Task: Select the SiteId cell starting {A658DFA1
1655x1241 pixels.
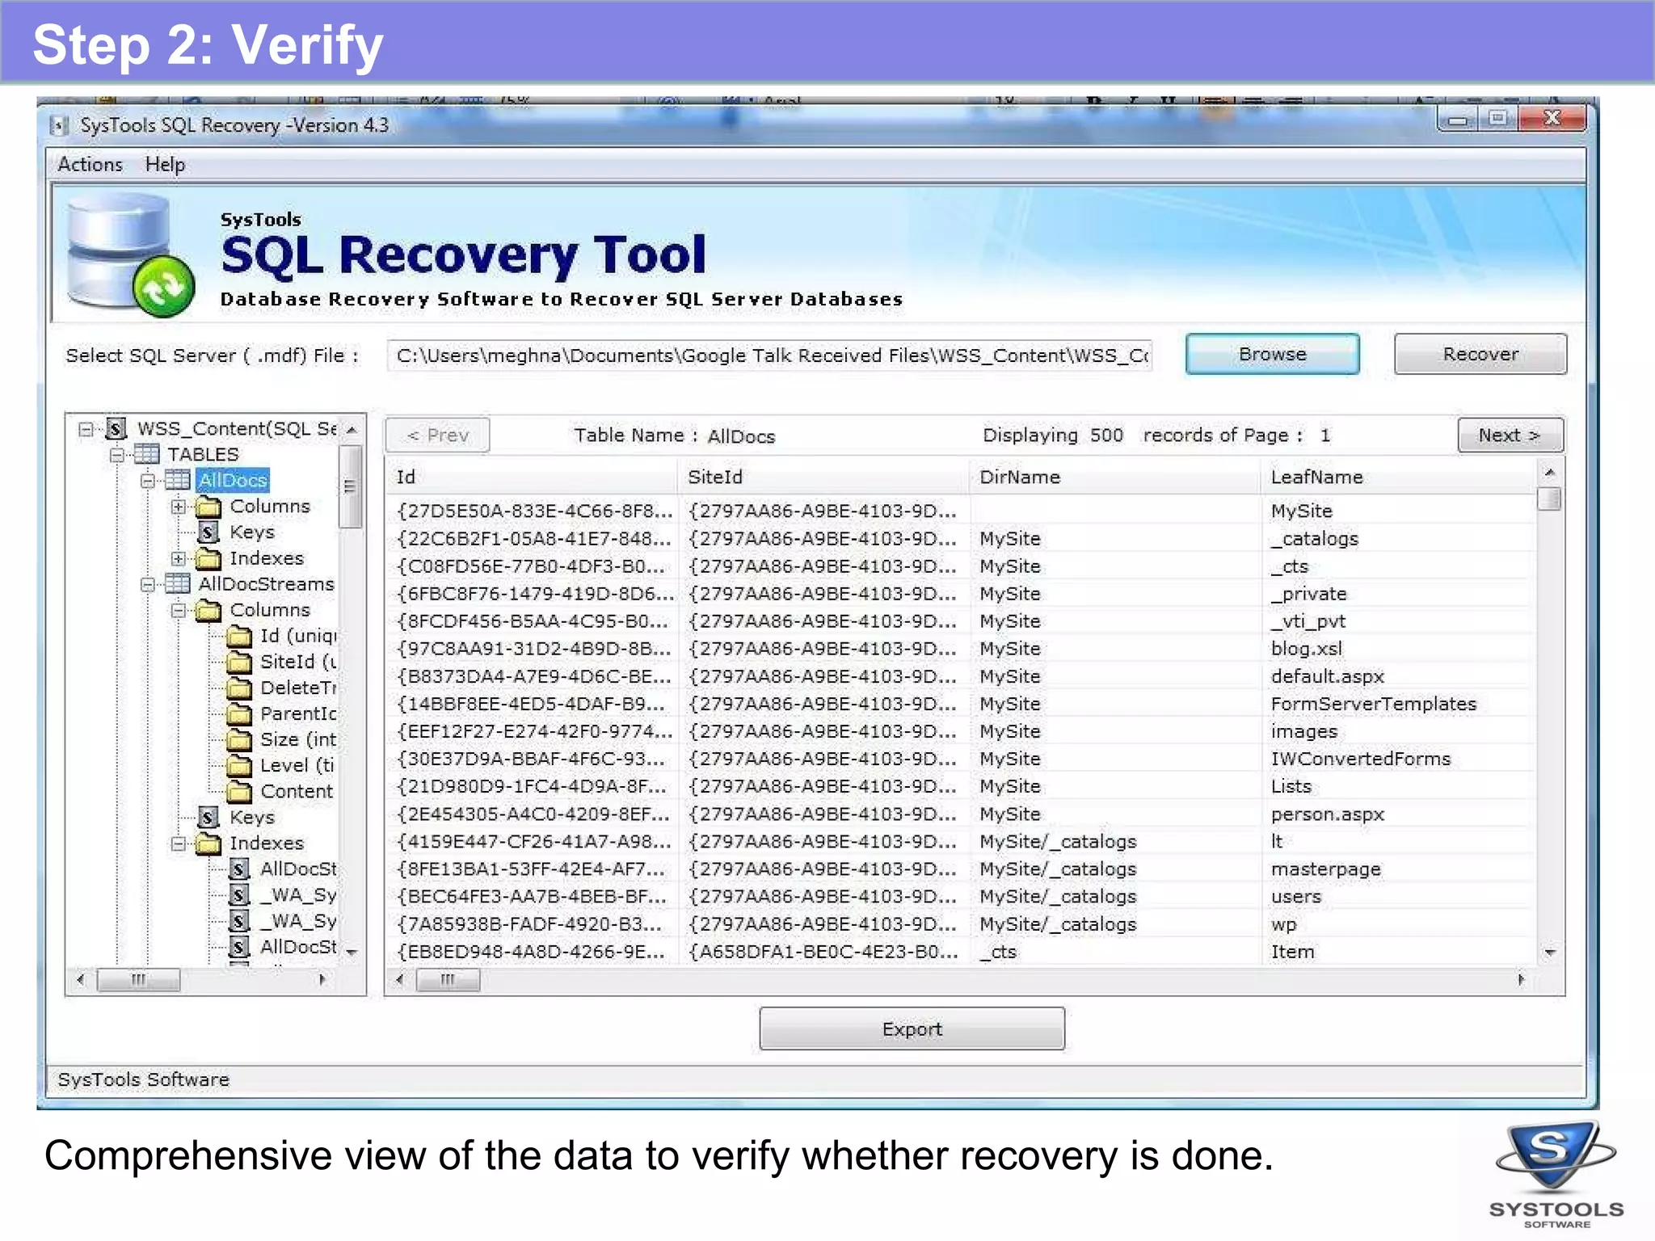Action: [x=824, y=951]
